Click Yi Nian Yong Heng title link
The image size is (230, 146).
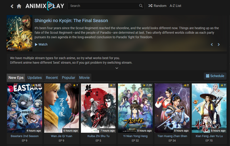pos(135,136)
